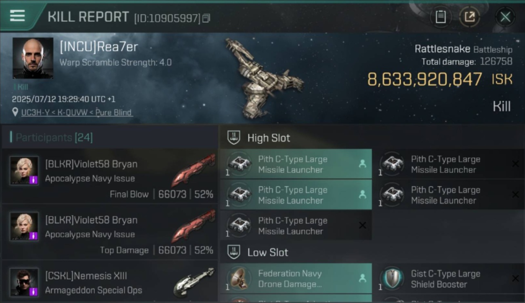
Task: Close the kill report with X icon
Action: 505,17
